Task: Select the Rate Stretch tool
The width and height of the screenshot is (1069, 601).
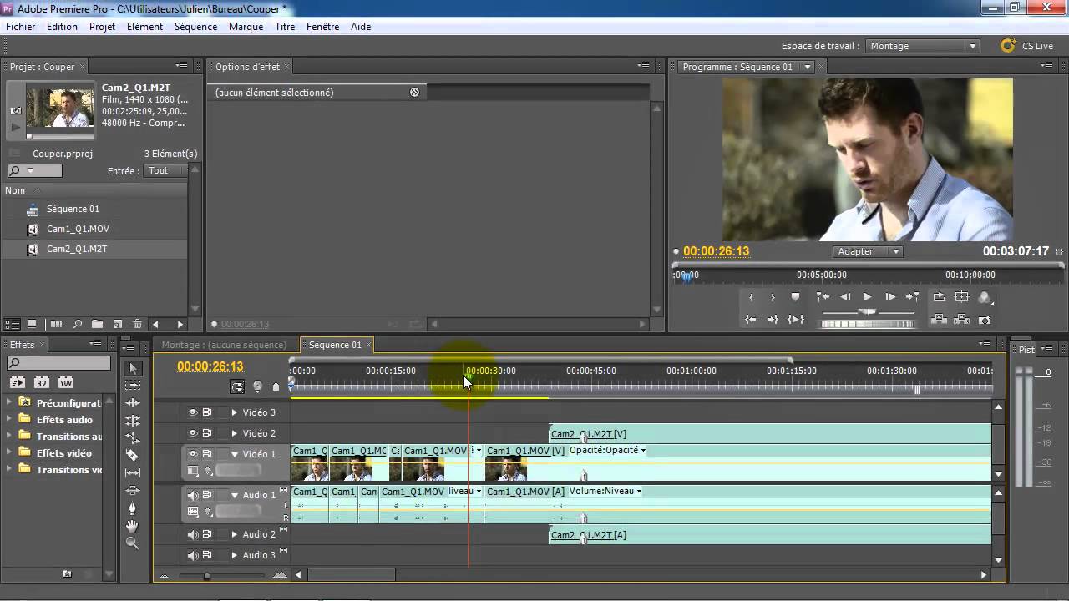Action: tap(132, 437)
